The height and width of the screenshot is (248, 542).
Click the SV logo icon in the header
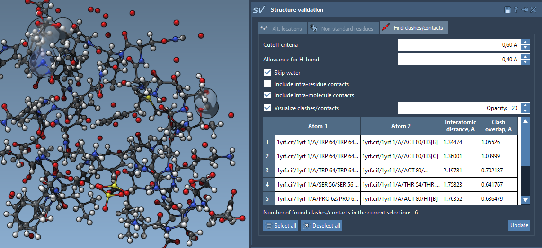(x=258, y=10)
